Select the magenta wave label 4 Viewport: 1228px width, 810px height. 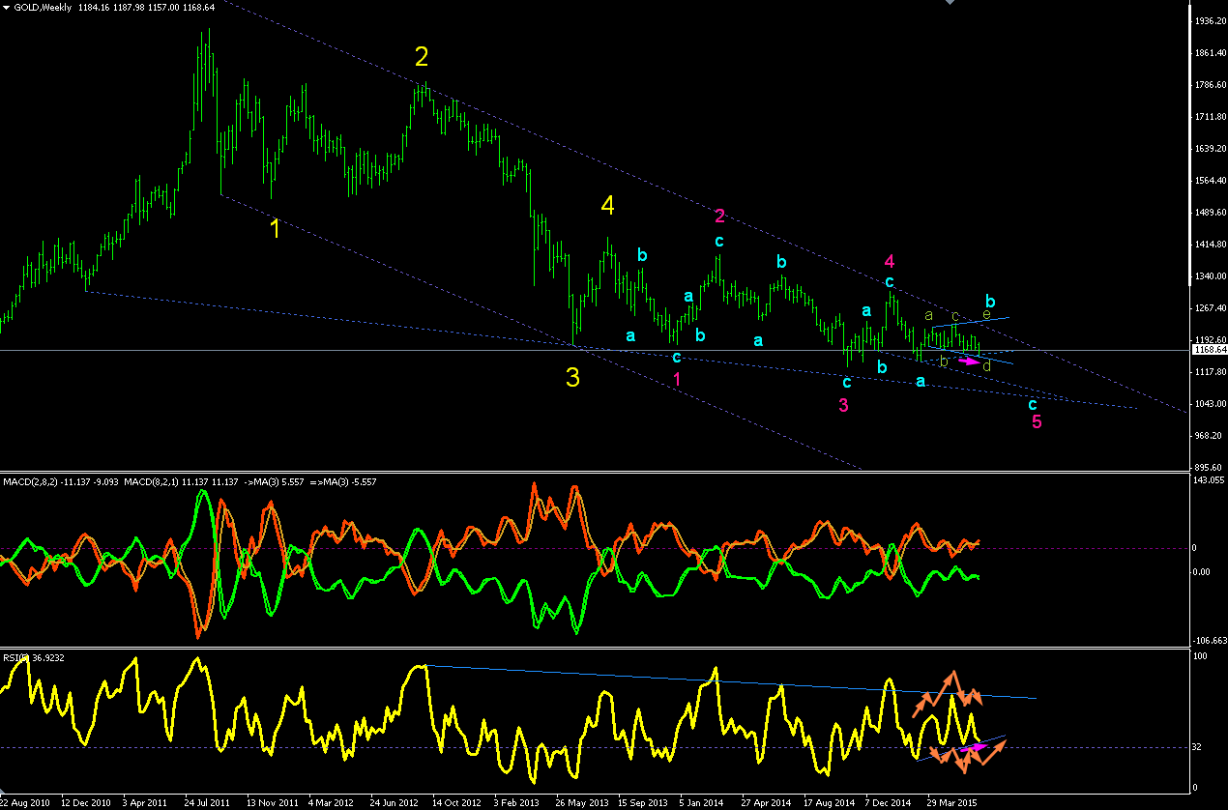pos(890,261)
